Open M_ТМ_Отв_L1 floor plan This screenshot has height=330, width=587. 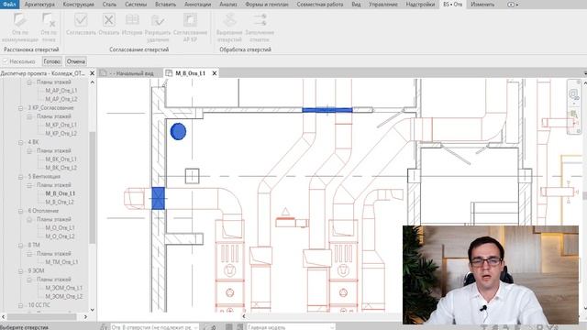tap(61, 262)
